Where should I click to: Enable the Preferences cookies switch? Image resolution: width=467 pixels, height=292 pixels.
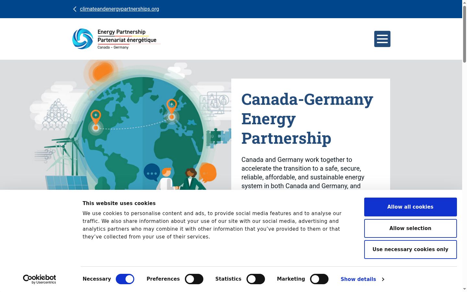pyautogui.click(x=194, y=279)
